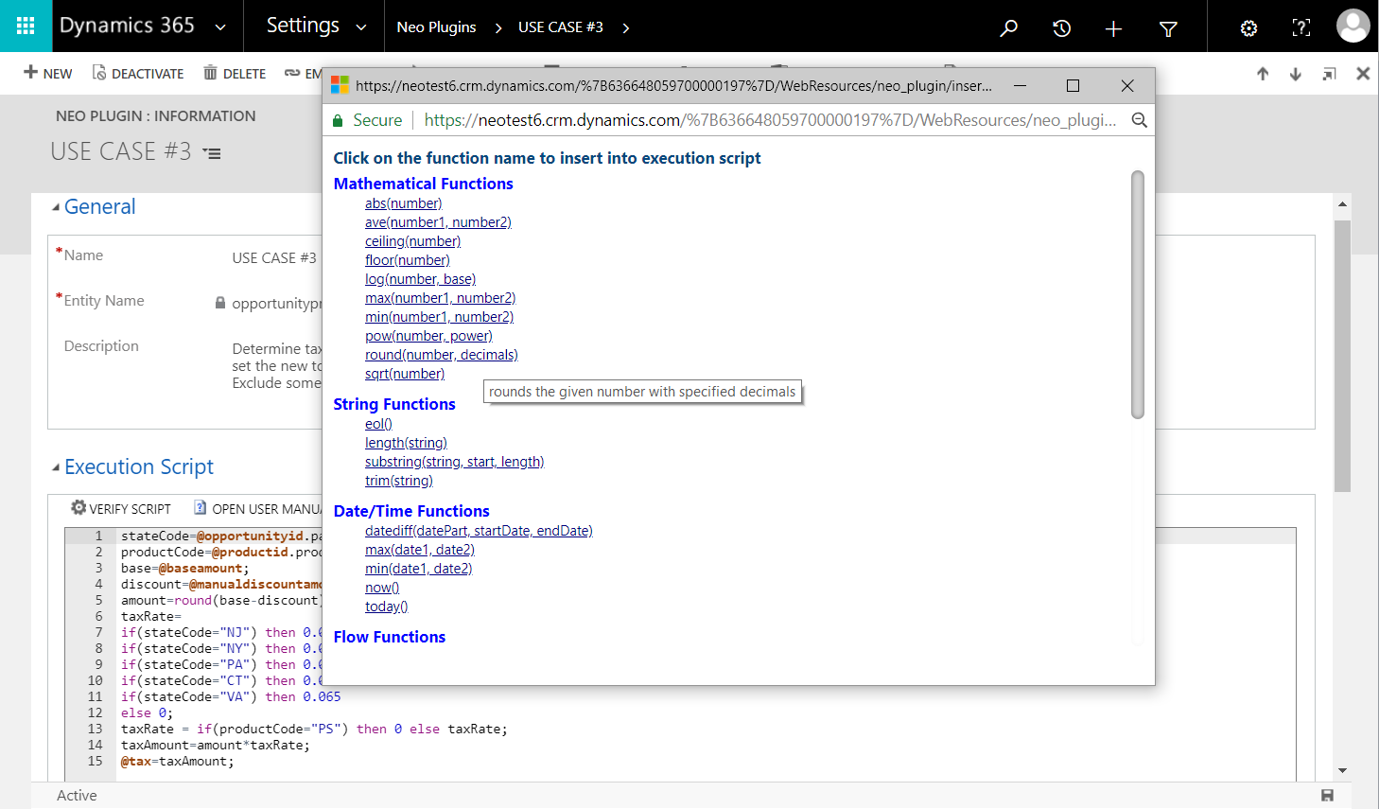Go to next record down arrow

coord(1296,74)
